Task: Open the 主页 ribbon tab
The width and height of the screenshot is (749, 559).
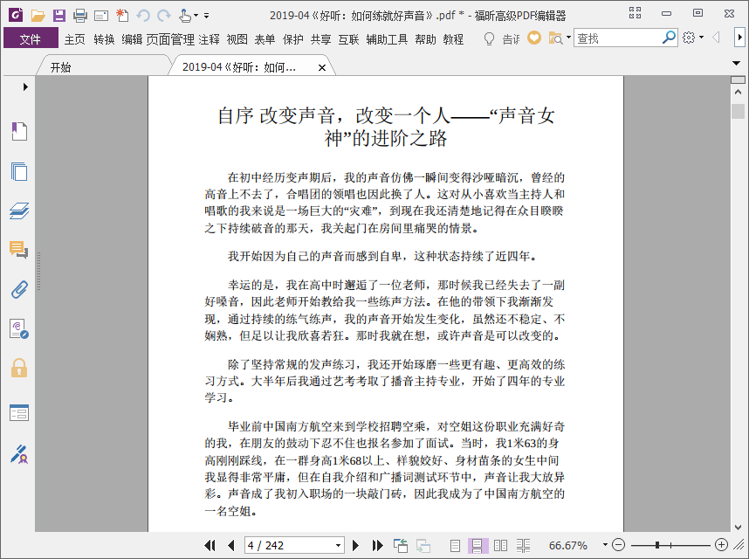Action: point(74,39)
